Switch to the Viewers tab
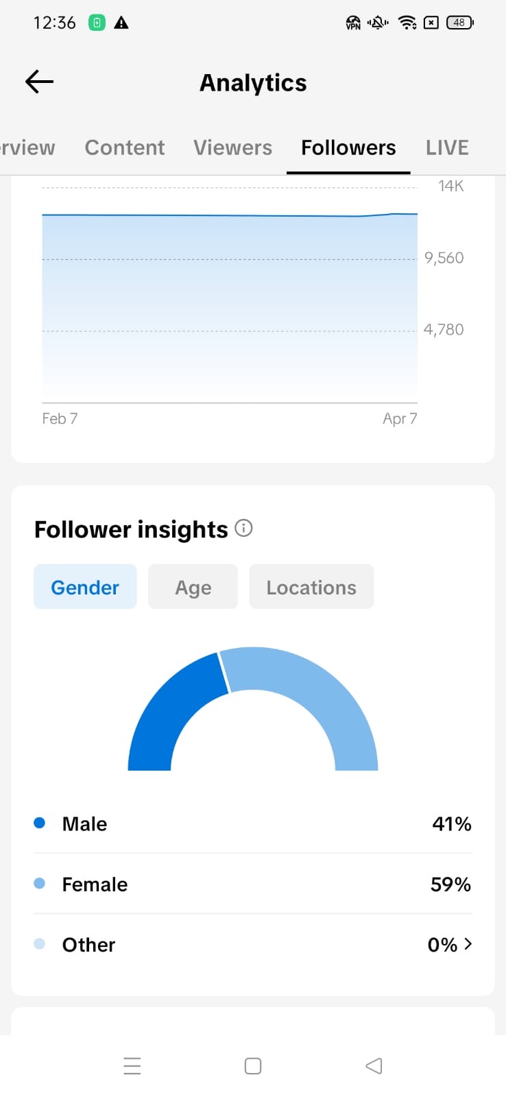The height and width of the screenshot is (1097, 506). 232,147
